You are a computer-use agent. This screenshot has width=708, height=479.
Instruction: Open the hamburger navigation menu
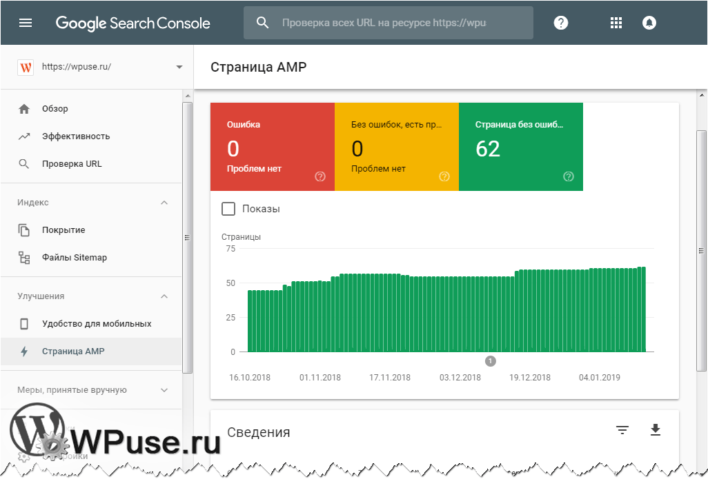coord(26,23)
